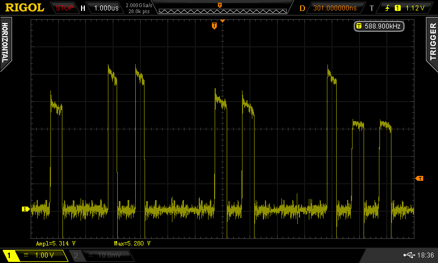Select the 1.00 V channel 1 scale
The height and width of the screenshot is (263, 438).
tap(44, 255)
